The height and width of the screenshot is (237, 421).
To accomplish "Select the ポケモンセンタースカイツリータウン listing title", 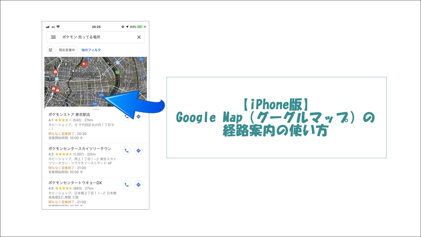I will [x=80, y=149].
